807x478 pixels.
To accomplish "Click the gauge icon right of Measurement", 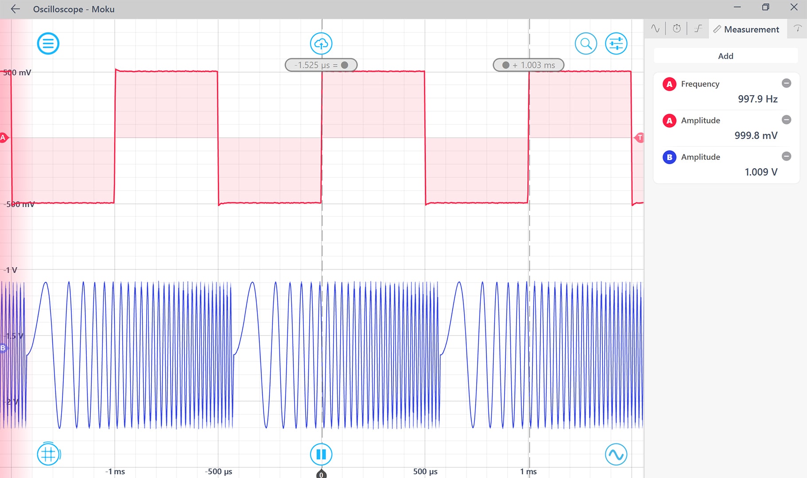I will tap(798, 28).
